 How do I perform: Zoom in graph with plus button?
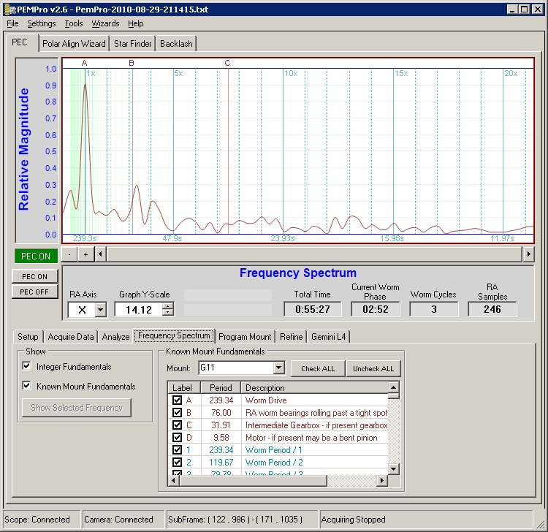tap(85, 254)
